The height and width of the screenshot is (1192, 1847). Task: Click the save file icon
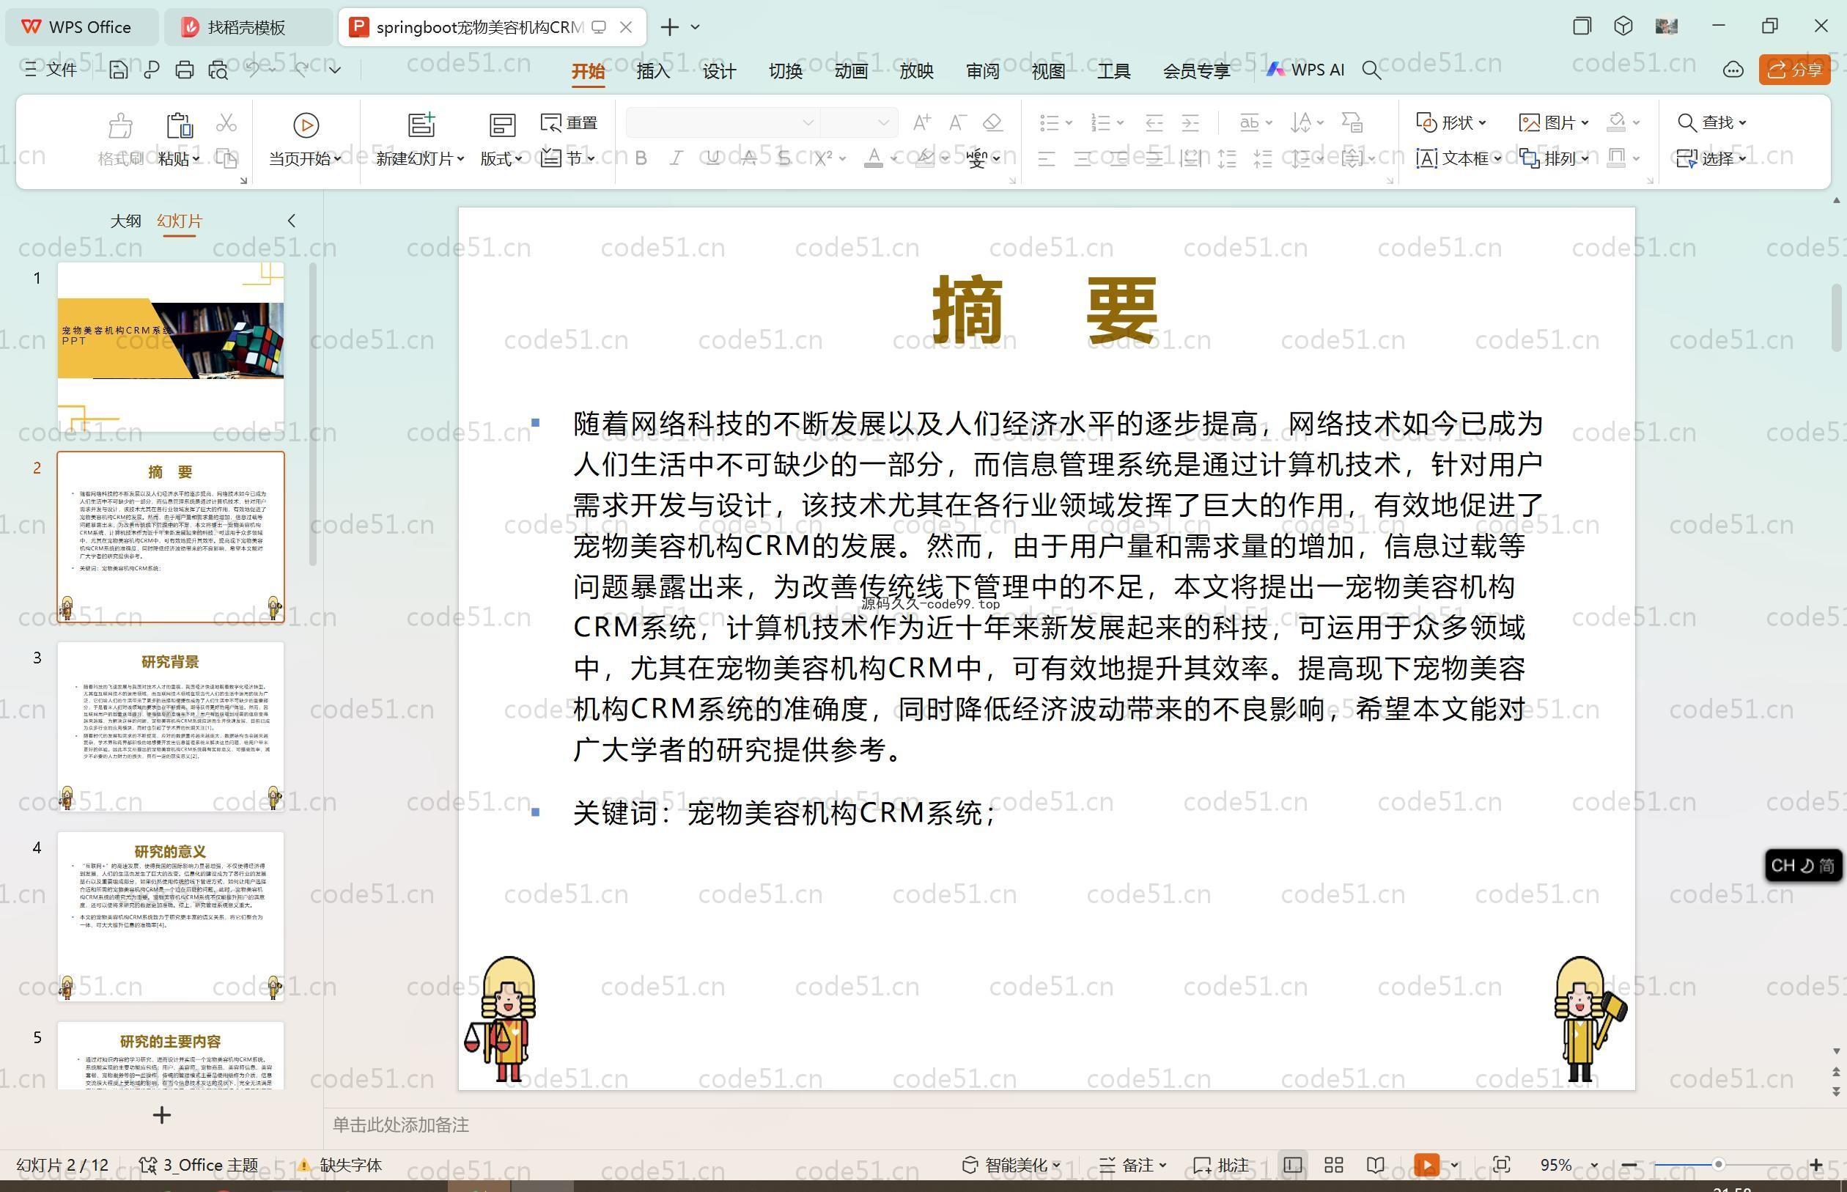[x=119, y=70]
